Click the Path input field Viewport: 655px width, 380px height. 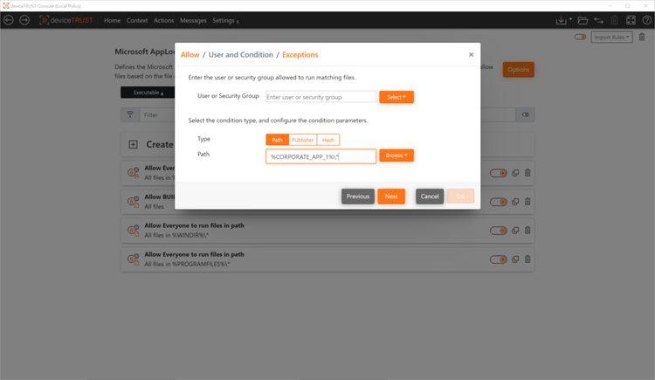[321, 156]
